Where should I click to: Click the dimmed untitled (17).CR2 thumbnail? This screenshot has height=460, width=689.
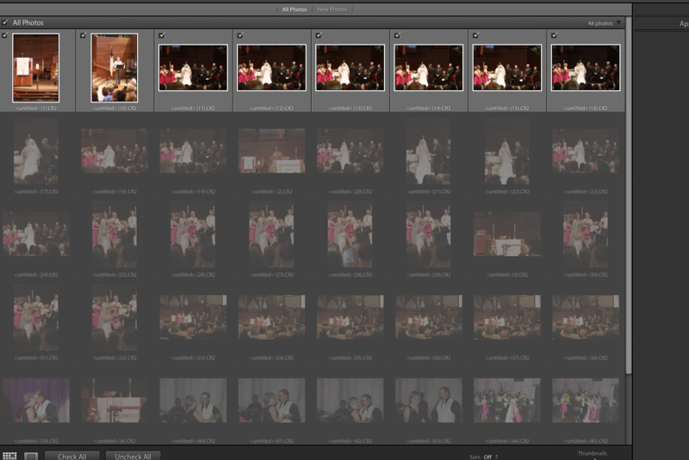36,151
